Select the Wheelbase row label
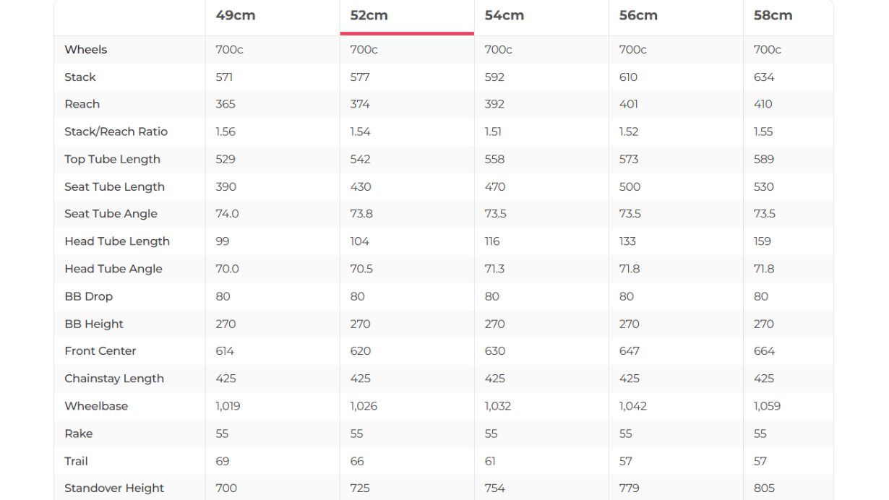 pyautogui.click(x=96, y=406)
